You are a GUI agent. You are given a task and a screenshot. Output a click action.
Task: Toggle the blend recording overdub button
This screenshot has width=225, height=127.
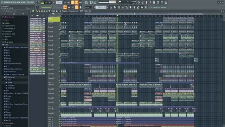tap(77, 2)
